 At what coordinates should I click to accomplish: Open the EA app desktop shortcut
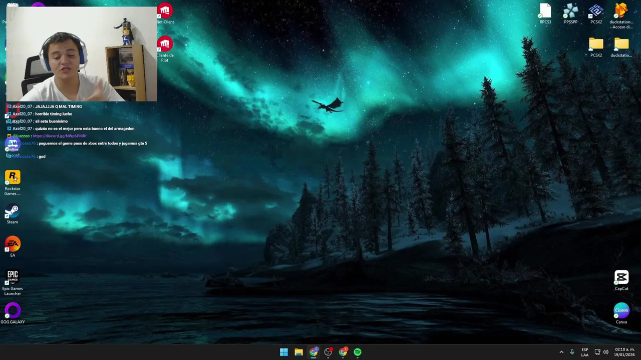13,247
